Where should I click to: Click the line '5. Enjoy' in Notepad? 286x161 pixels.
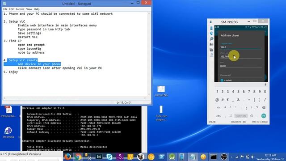pos(11,72)
